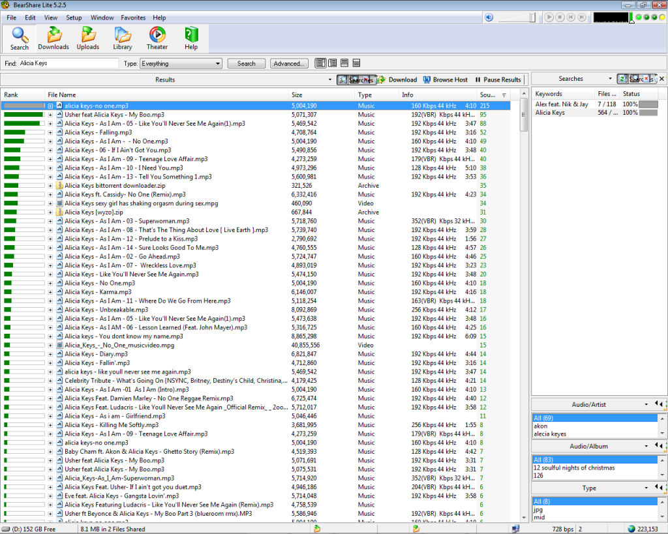
Task: Open the Audio/Artist filter dropdown arrow
Action: (646, 404)
